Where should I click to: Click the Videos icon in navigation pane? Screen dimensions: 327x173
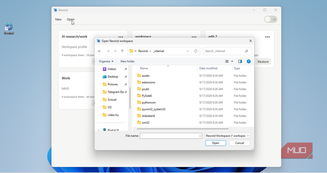pyautogui.click(x=104, y=69)
